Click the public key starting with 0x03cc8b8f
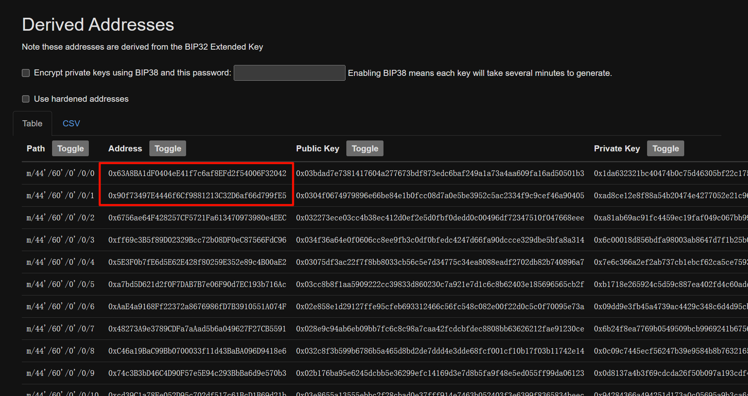748x396 pixels. pyautogui.click(x=440, y=285)
